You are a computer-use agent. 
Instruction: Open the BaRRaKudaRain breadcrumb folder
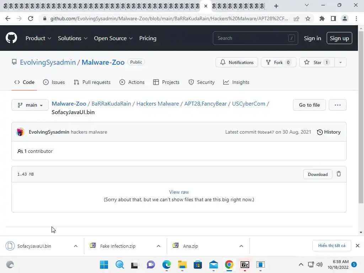[111, 104]
